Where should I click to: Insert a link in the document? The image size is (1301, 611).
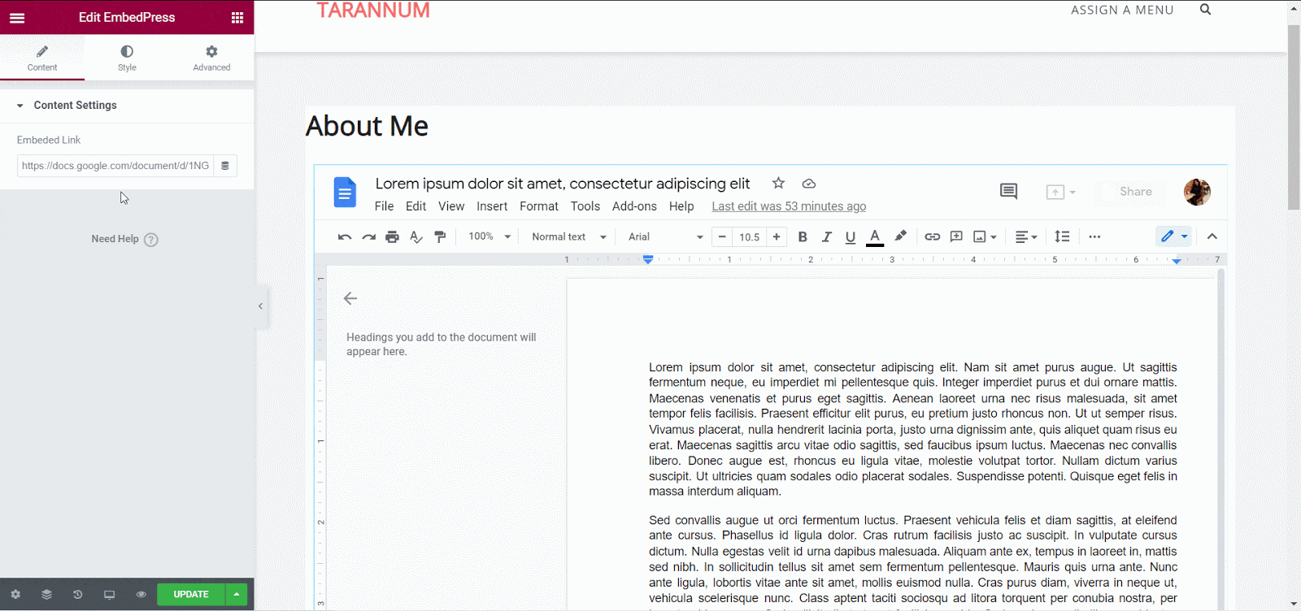tap(932, 236)
